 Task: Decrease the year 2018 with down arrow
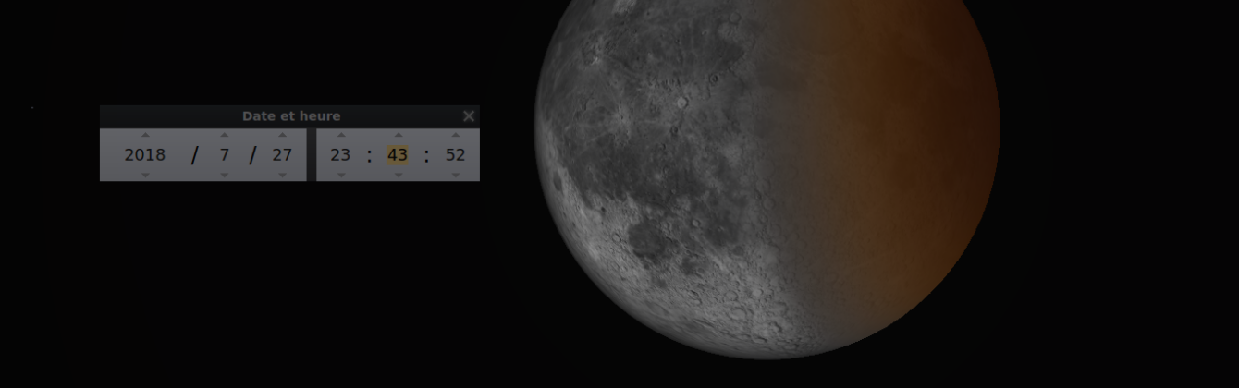click(145, 175)
